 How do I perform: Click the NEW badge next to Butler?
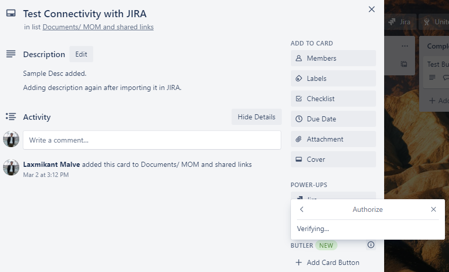pyautogui.click(x=326, y=245)
